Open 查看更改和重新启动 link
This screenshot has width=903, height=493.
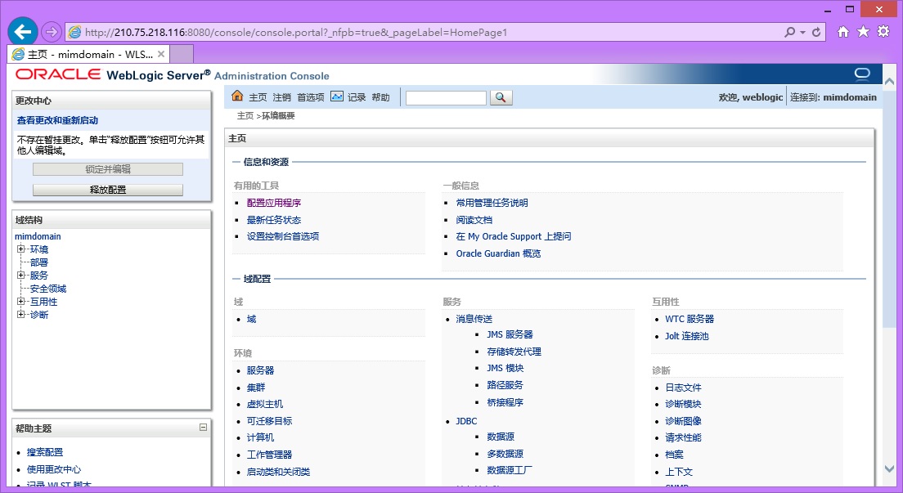(57, 120)
